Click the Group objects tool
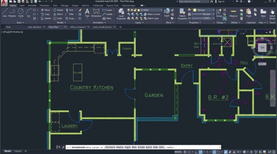277x154 pixels. pyautogui.click(x=219, y=13)
